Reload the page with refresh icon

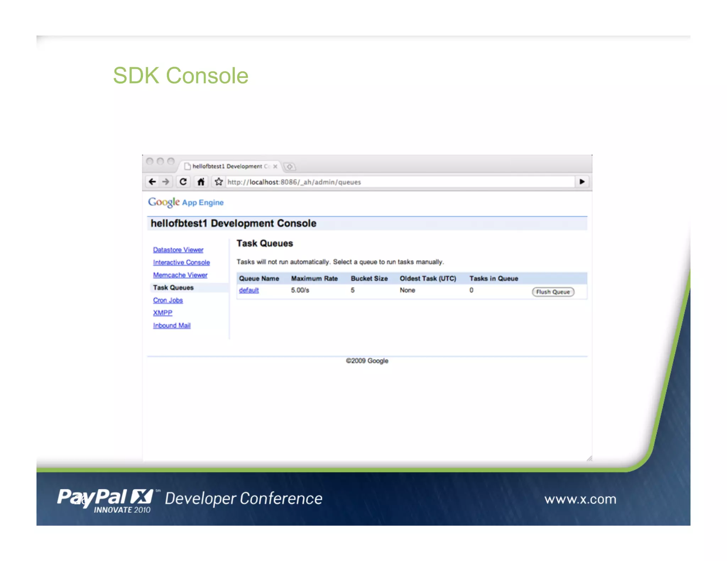[x=183, y=182]
